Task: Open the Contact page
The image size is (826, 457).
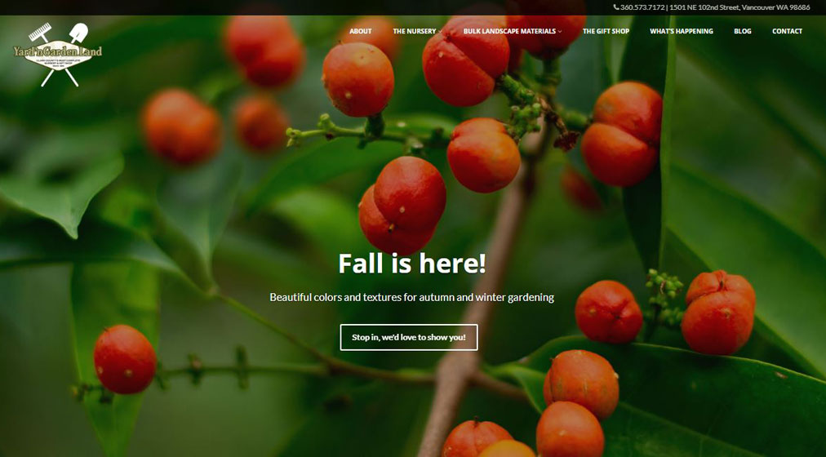Action: tap(787, 31)
